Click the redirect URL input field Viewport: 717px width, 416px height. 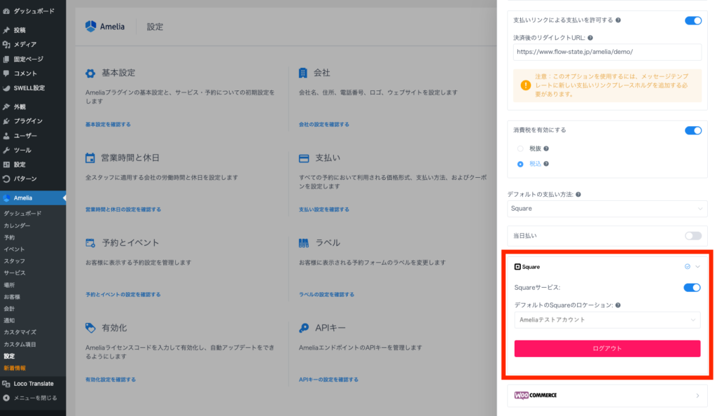pos(607,52)
